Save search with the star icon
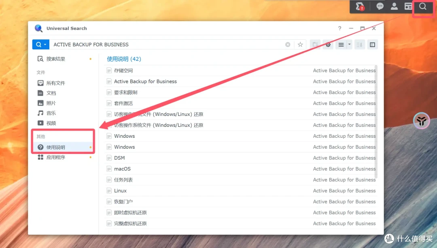 (x=300, y=45)
